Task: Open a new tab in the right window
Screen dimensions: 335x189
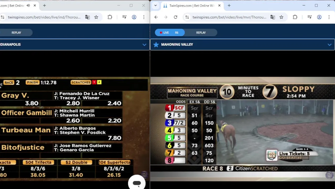Action: point(229,6)
